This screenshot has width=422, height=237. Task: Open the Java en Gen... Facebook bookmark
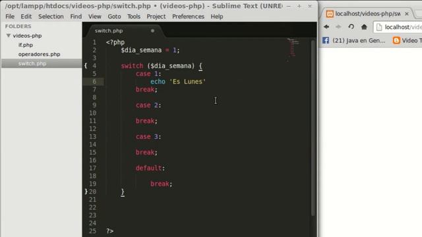[353, 41]
